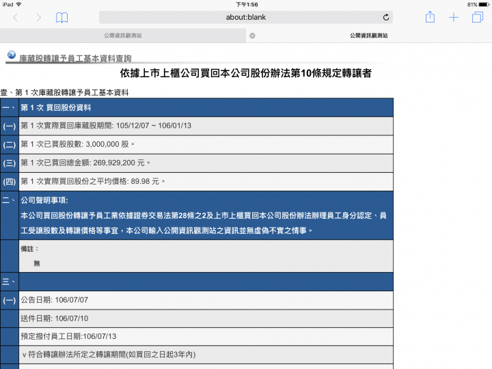Show all tabs overview icon
This screenshot has height=369, width=492.
478,17
